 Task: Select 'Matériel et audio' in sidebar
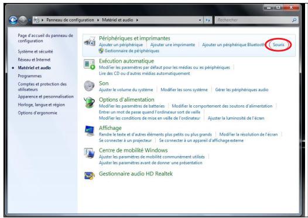click(34, 68)
